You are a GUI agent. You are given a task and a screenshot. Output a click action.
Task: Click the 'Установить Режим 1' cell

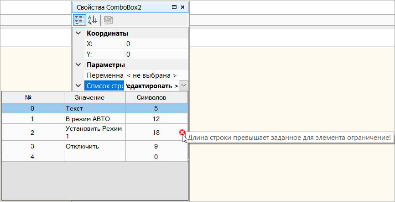94,133
